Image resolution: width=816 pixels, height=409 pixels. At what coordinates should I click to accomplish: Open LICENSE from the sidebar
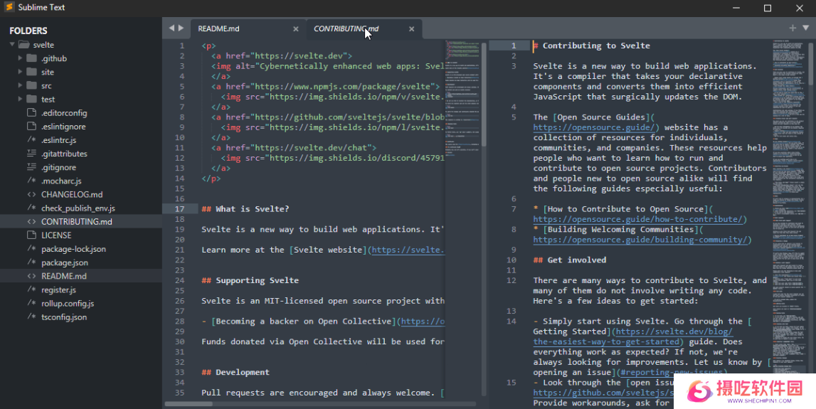tap(56, 235)
